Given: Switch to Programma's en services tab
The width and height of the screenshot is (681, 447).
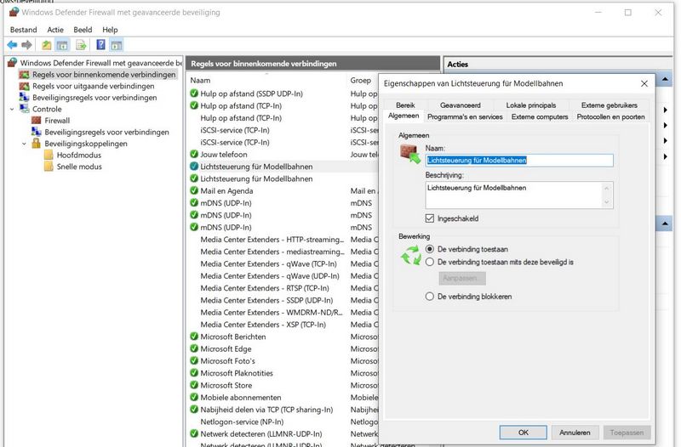Looking at the screenshot, I should 465,116.
